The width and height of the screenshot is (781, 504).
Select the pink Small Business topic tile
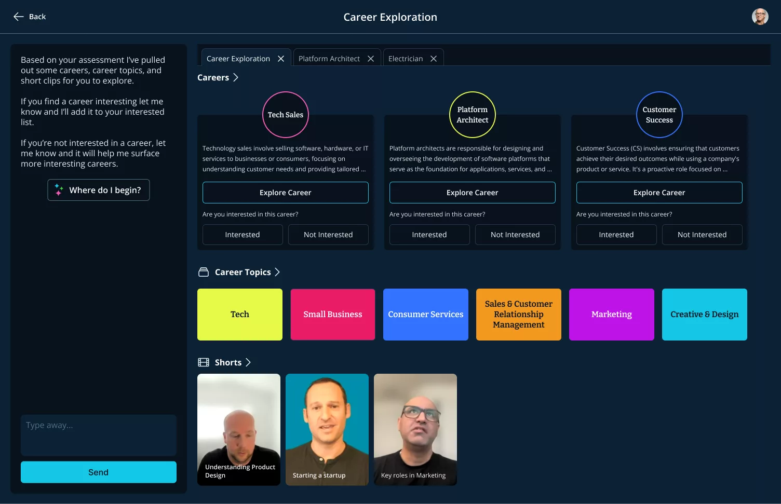coord(333,315)
